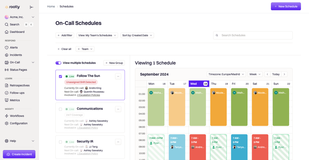Click Friday's green Weih shift block

[239, 107]
